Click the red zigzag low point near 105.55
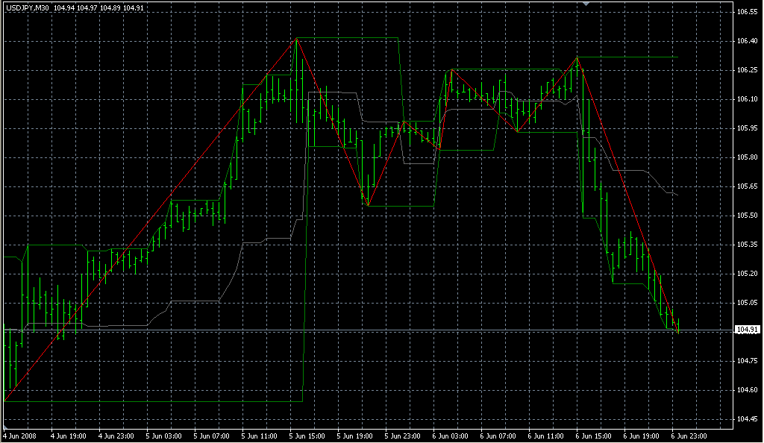This screenshot has height=443, width=764. click(x=367, y=206)
